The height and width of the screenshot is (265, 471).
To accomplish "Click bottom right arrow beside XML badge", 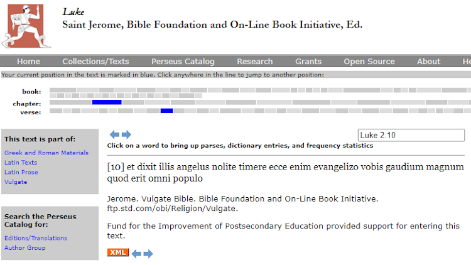I will coord(148,254).
